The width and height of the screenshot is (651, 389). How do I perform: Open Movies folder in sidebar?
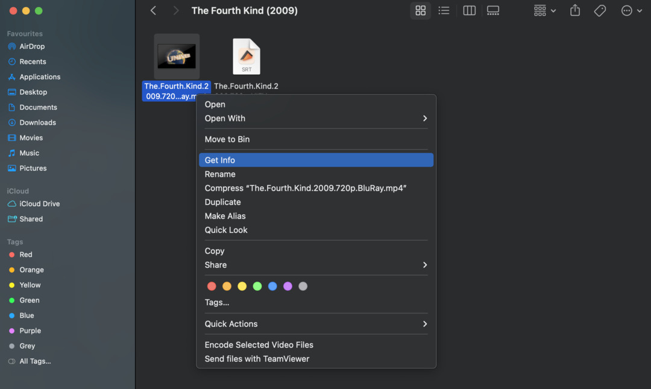point(31,138)
